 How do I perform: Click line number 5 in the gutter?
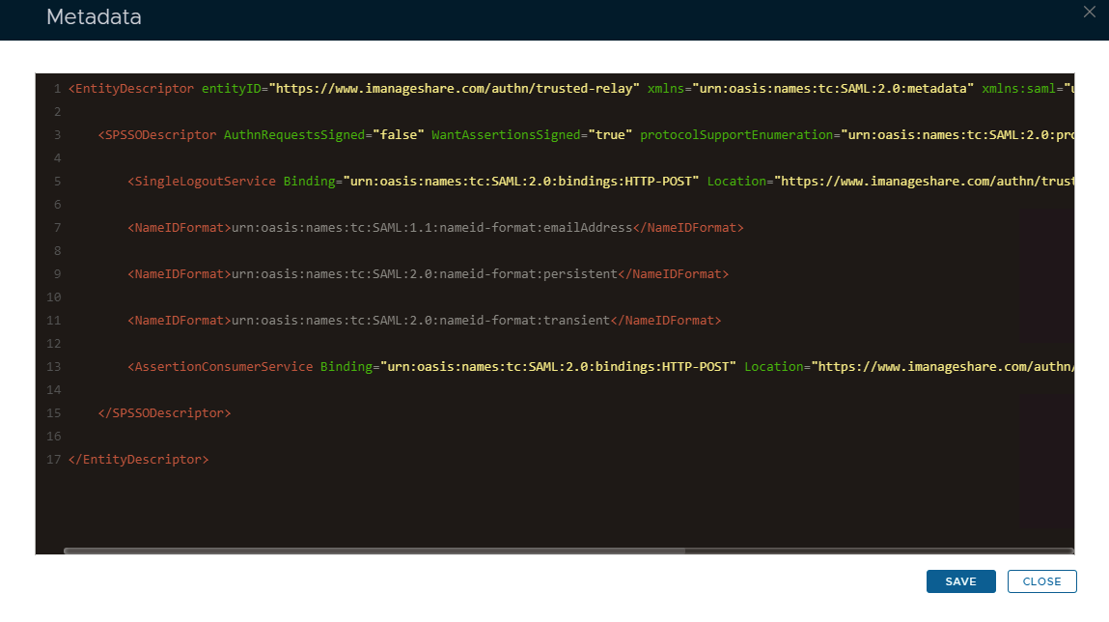pos(57,182)
